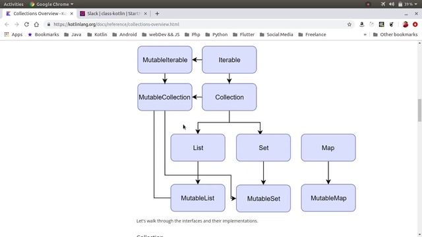Open the Apps grid shortcut
This screenshot has height=237, width=422.
click(13, 34)
